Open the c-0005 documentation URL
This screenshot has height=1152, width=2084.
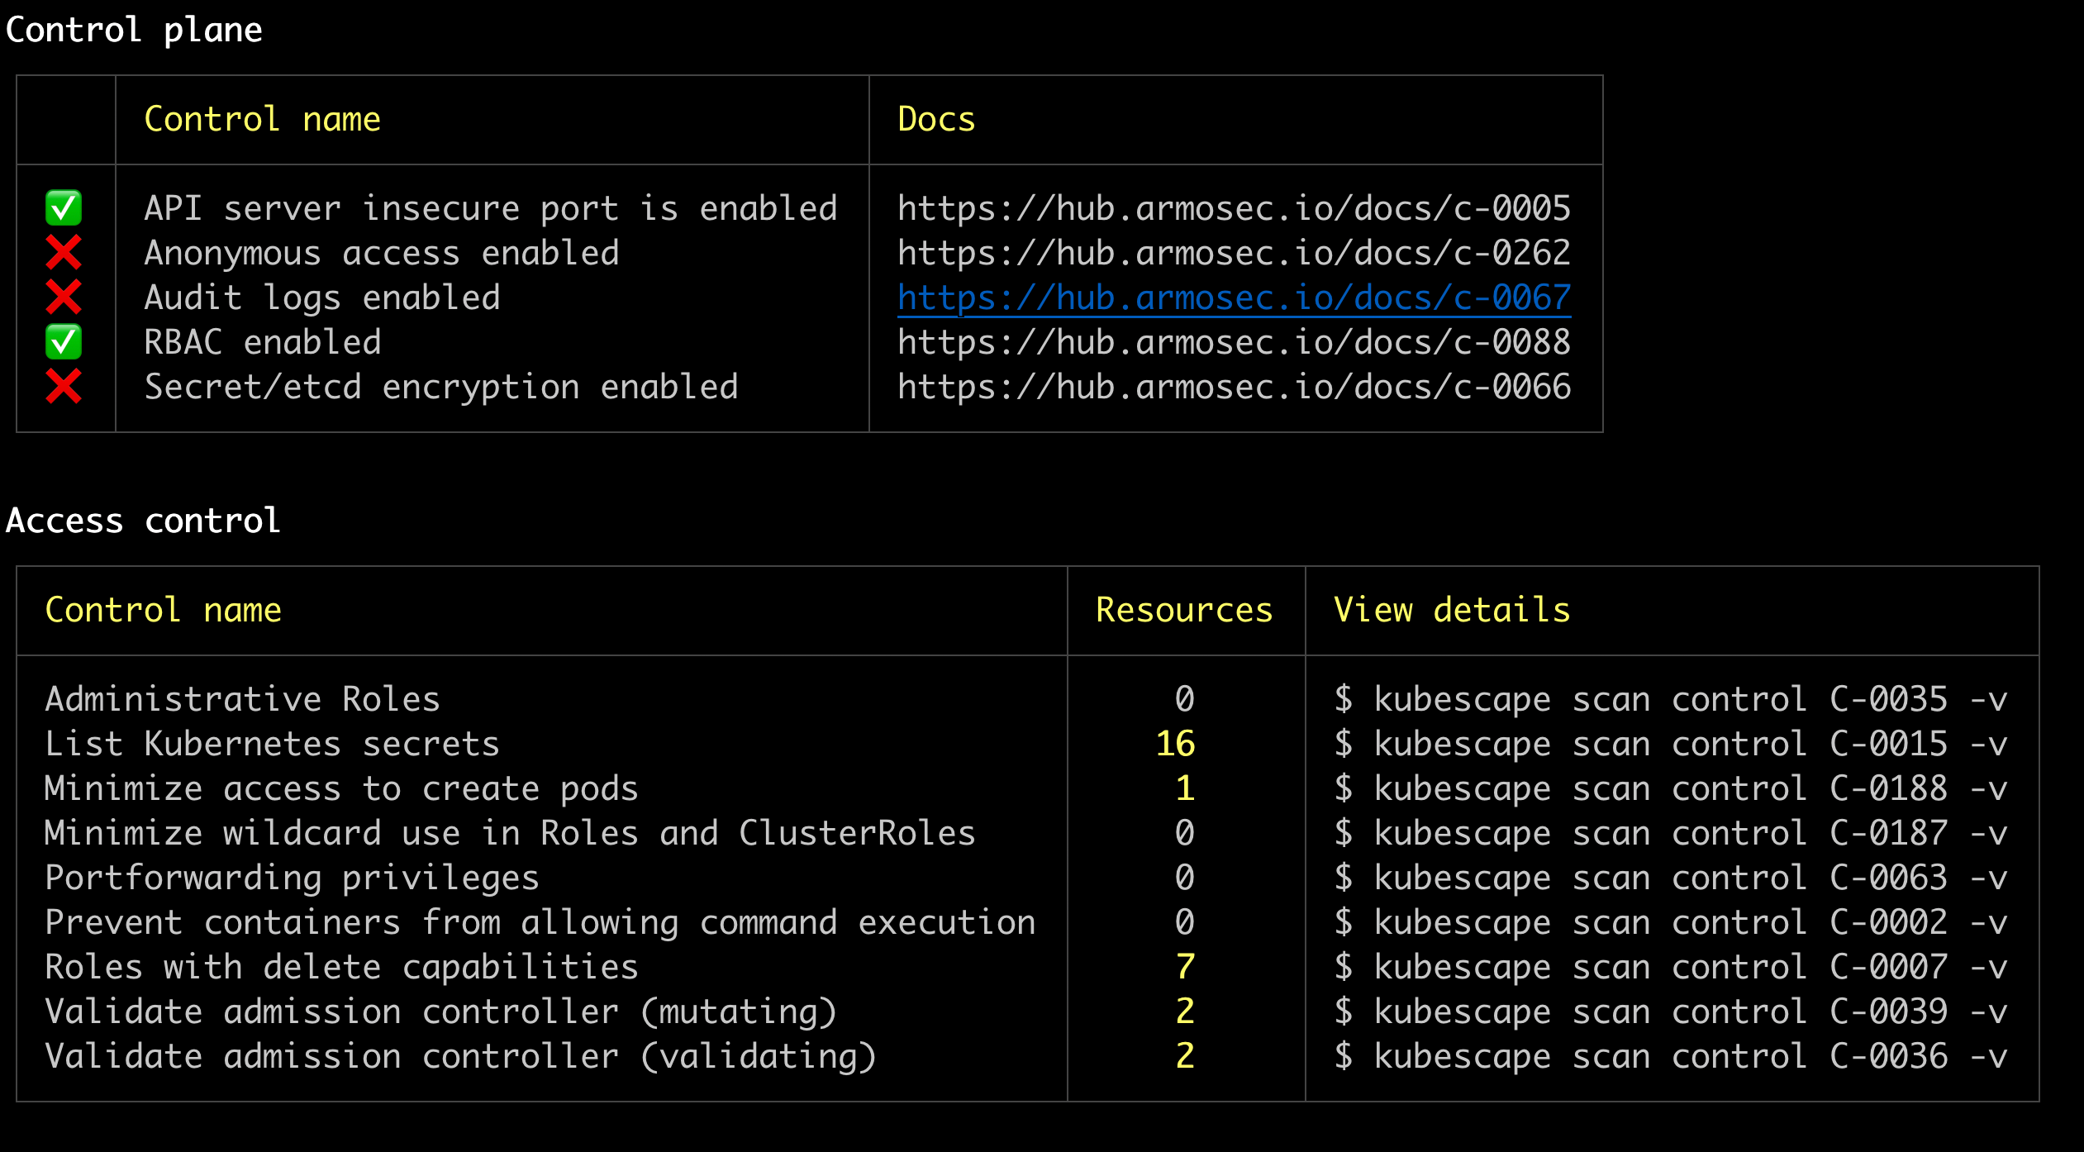[1234, 208]
